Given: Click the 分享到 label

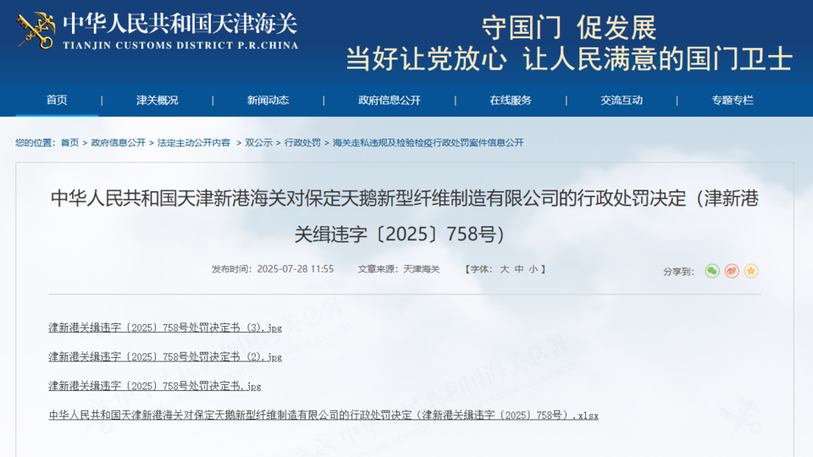Looking at the screenshot, I should (x=678, y=272).
